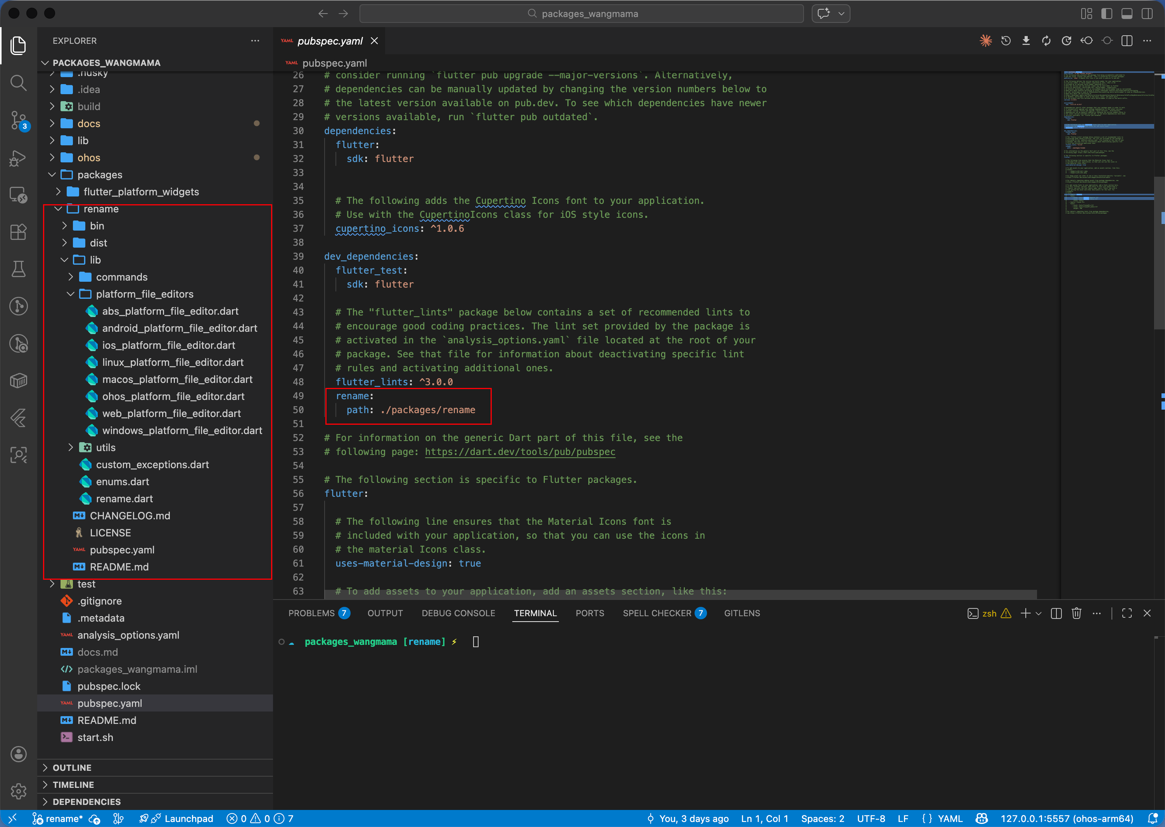Viewport: 1165px width, 827px height.
Task: Maximize the terminal panel size
Action: [x=1127, y=613]
